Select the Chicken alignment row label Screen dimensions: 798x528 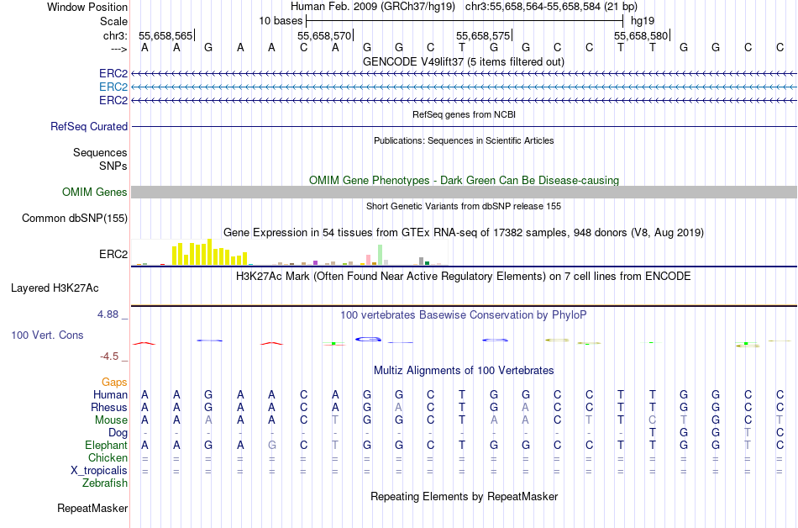click(108, 457)
